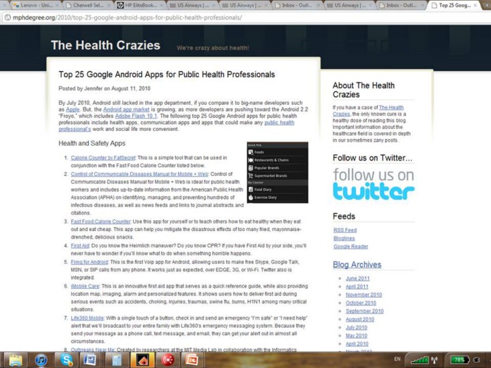Open the RSS Feed link
Image resolution: width=491 pixels, height=368 pixels.
coord(344,230)
